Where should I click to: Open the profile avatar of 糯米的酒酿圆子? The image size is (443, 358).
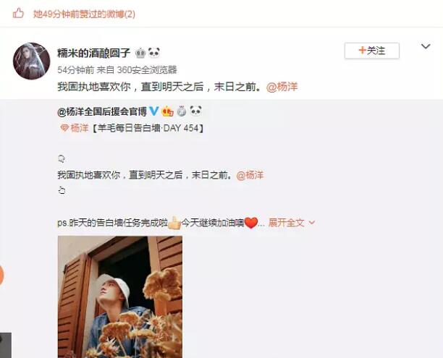pyautogui.click(x=31, y=61)
